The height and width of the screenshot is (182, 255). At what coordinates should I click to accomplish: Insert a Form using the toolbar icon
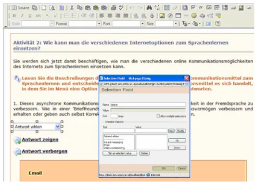185,8
